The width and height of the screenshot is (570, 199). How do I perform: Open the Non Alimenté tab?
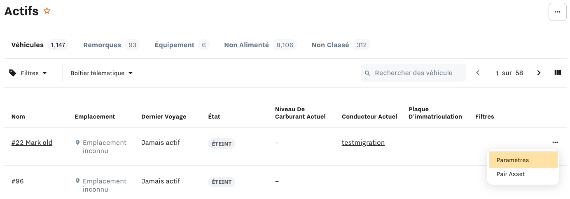pyautogui.click(x=260, y=45)
